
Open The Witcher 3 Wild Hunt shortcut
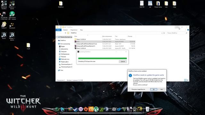coord(4,16)
